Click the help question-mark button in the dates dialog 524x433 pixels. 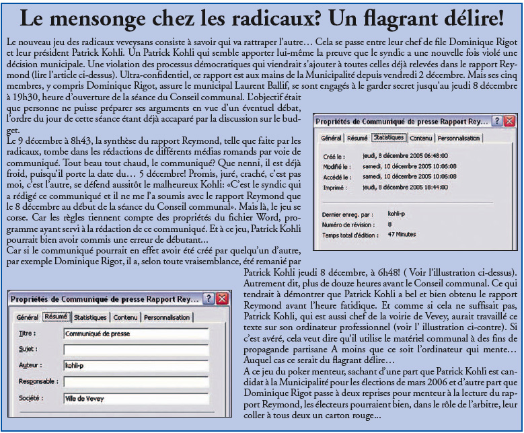click(497, 120)
